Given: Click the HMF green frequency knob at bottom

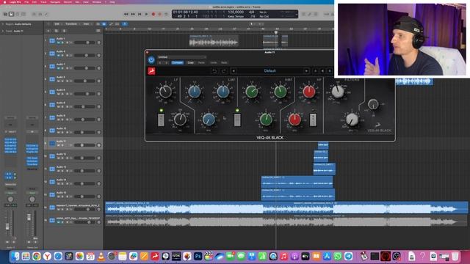Looking at the screenshot, I should (266, 120).
